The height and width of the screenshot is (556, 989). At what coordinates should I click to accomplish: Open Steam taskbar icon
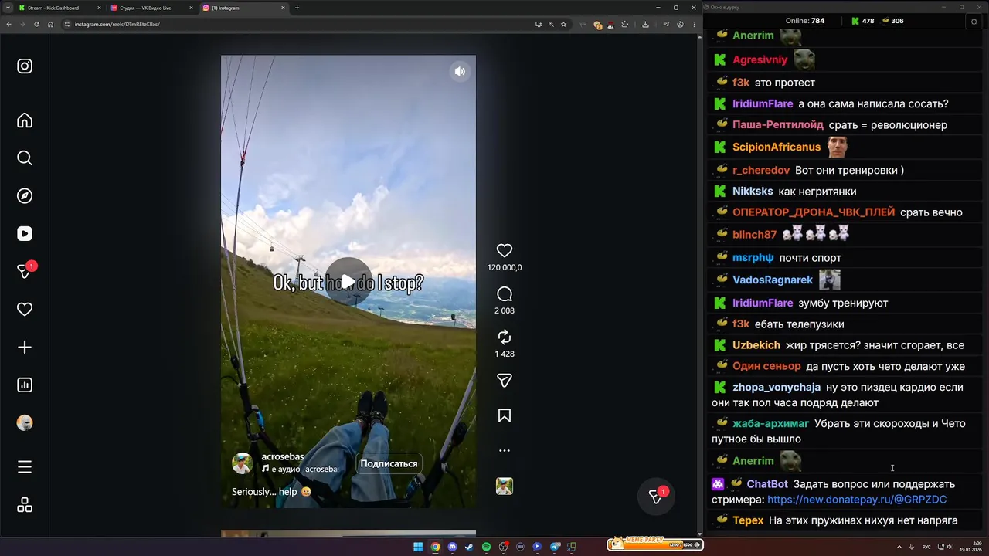click(469, 547)
